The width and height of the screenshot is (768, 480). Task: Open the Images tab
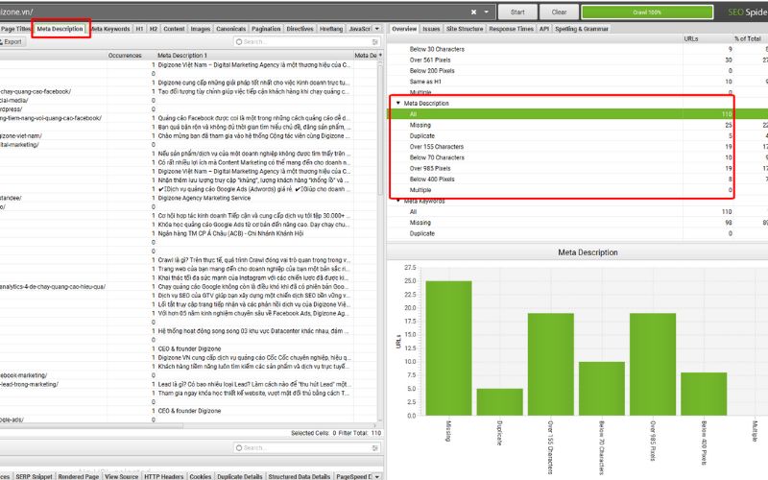(201, 29)
